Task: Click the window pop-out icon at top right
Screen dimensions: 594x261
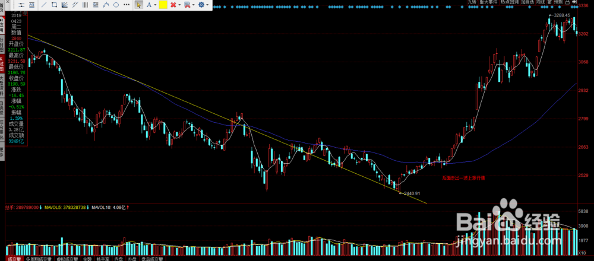Action: tap(567, 2)
